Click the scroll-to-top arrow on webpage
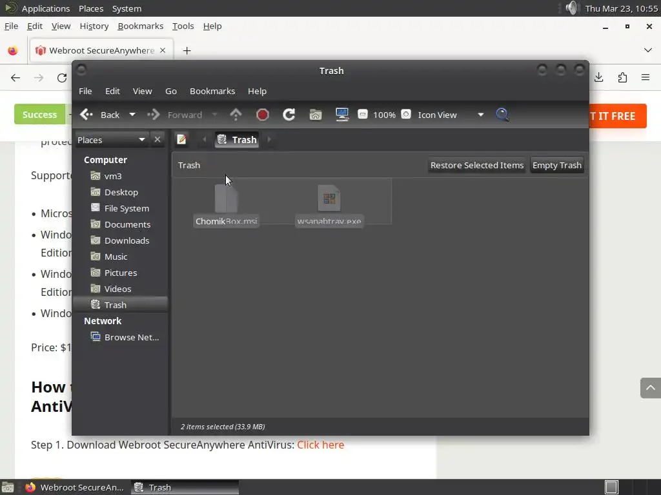 pos(651,387)
